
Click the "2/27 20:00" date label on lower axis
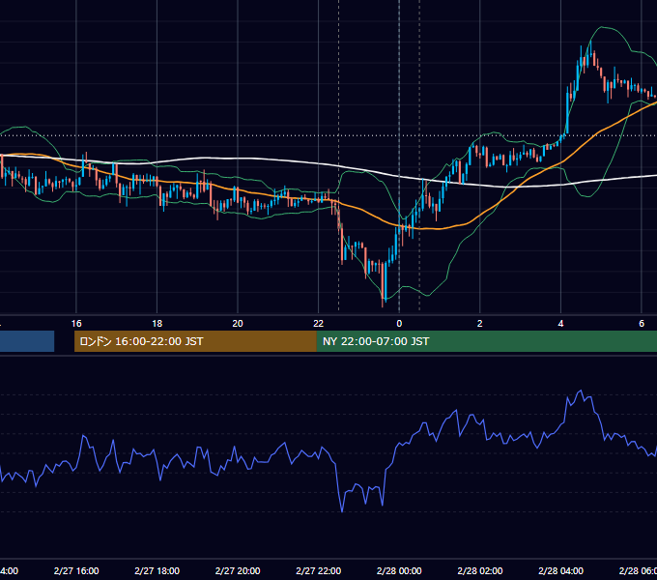pyautogui.click(x=238, y=570)
